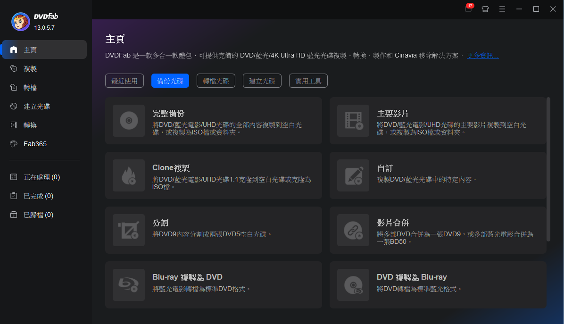Click the 自訂 customize pencil icon
This screenshot has height=324, width=564.
[353, 175]
